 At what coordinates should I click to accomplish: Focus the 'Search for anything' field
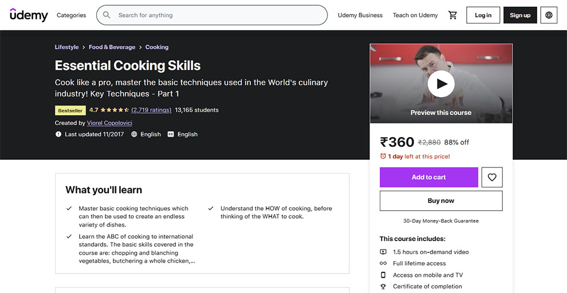(x=212, y=15)
